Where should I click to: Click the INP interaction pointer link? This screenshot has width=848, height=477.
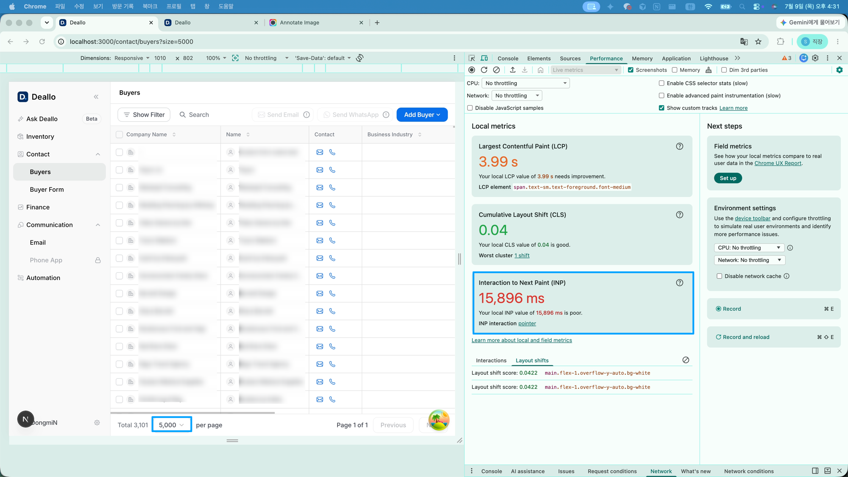(527, 324)
